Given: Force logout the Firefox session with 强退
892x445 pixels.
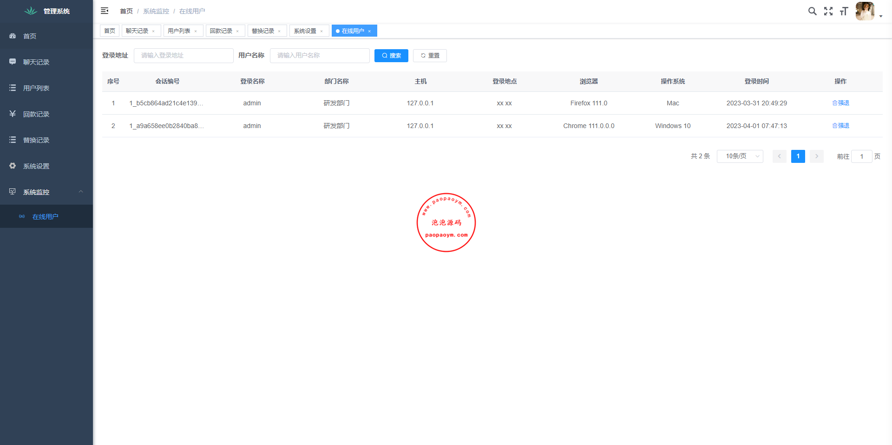Looking at the screenshot, I should tap(840, 103).
